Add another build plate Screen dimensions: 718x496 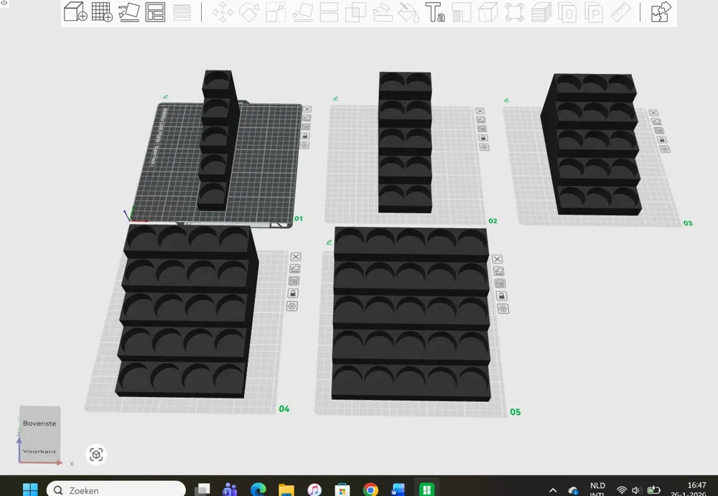pyautogui.click(x=101, y=12)
